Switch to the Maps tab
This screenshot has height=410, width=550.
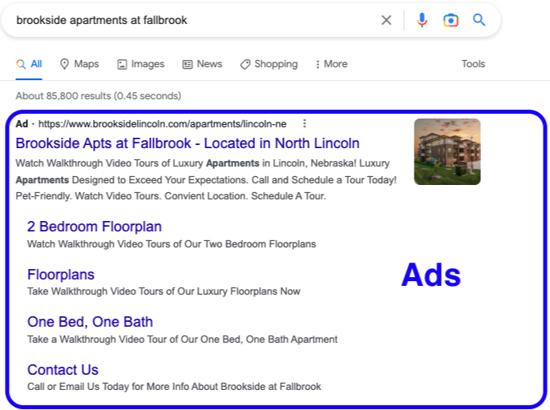[x=79, y=64]
